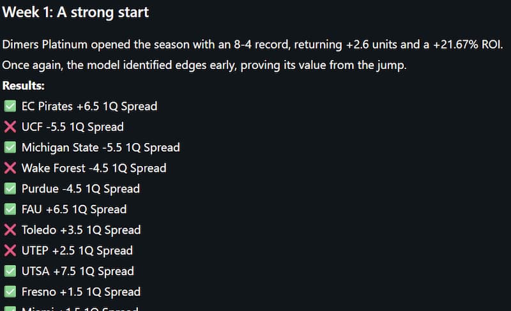
Task: Click the red cross beside Wake Forest
Action: click(10, 168)
